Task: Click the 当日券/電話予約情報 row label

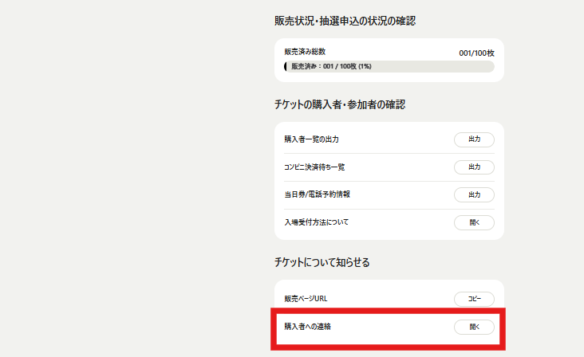Action: 318,194
